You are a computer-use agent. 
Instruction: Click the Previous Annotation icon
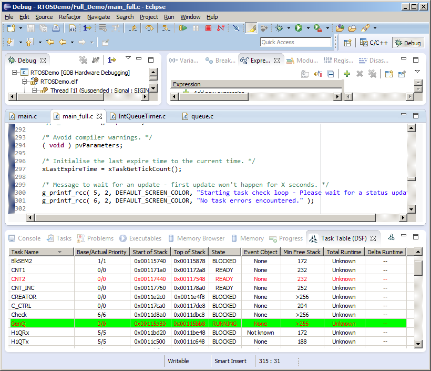29,42
